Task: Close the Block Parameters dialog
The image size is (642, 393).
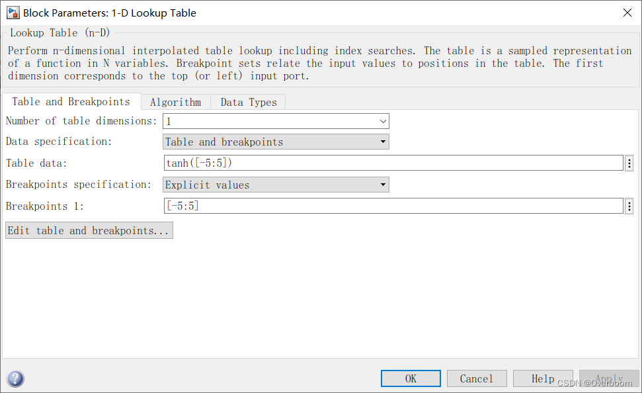Action: [627, 13]
